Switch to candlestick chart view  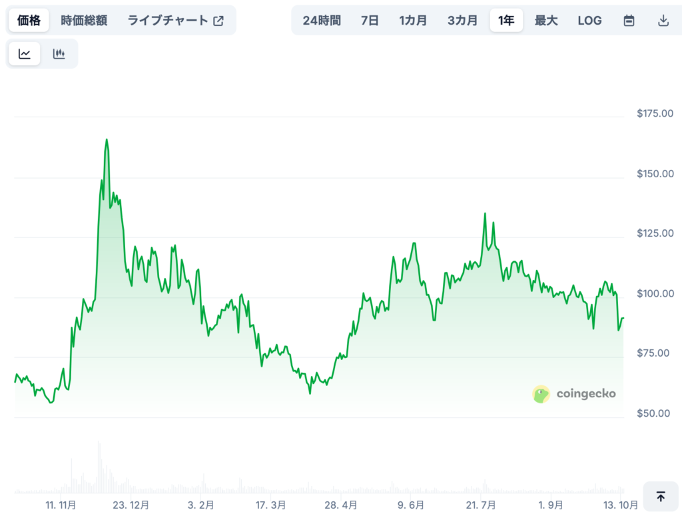tap(59, 54)
